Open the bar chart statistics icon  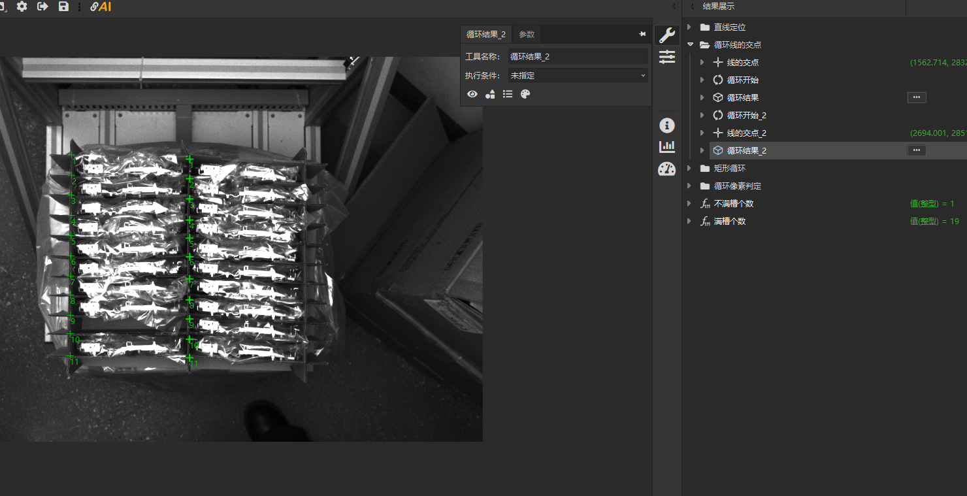(666, 147)
